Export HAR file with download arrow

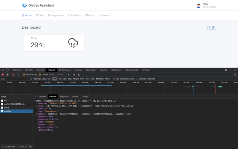coord(79,75)
